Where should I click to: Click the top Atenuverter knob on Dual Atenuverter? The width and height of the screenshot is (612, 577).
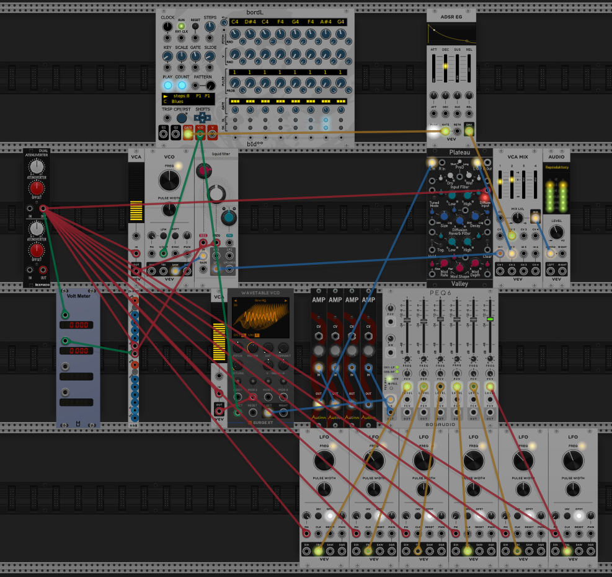[x=37, y=167]
